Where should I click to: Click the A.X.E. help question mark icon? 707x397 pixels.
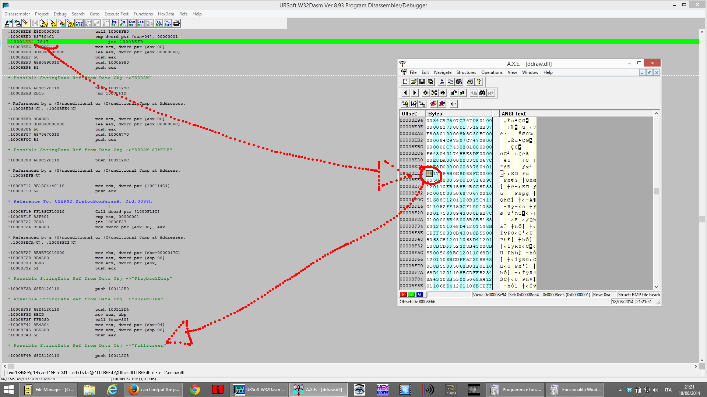click(479, 82)
